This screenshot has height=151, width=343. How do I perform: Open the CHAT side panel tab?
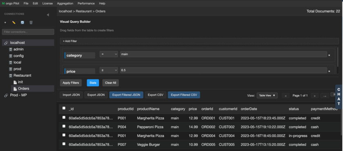click(x=339, y=97)
